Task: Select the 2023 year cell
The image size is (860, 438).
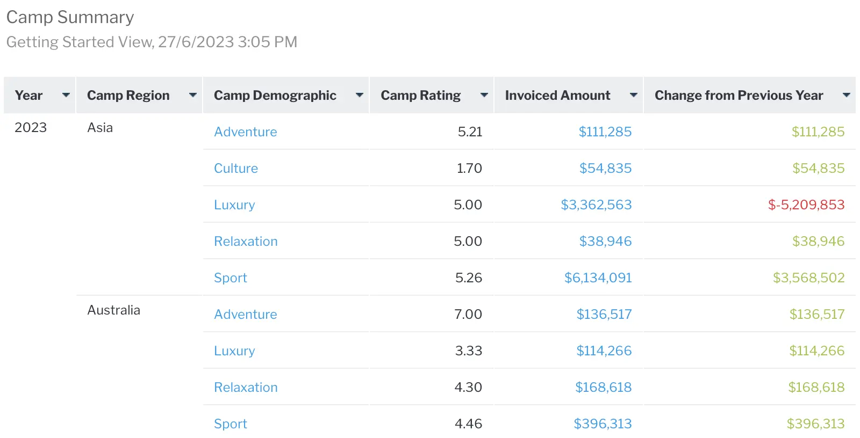Action: click(x=31, y=127)
